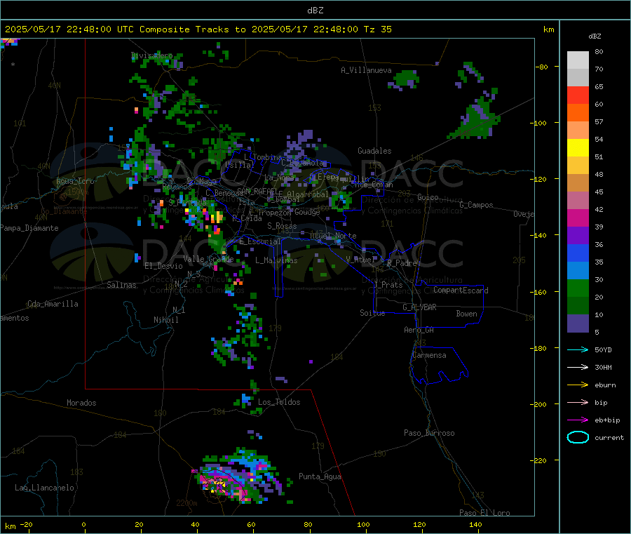The height and width of the screenshot is (534, 631).
Task: Click the G_ALVEAR map label
Action: 419,307
